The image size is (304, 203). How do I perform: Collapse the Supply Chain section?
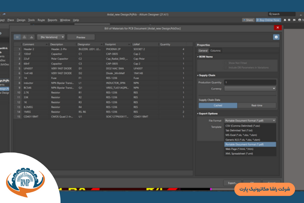tap(198, 75)
